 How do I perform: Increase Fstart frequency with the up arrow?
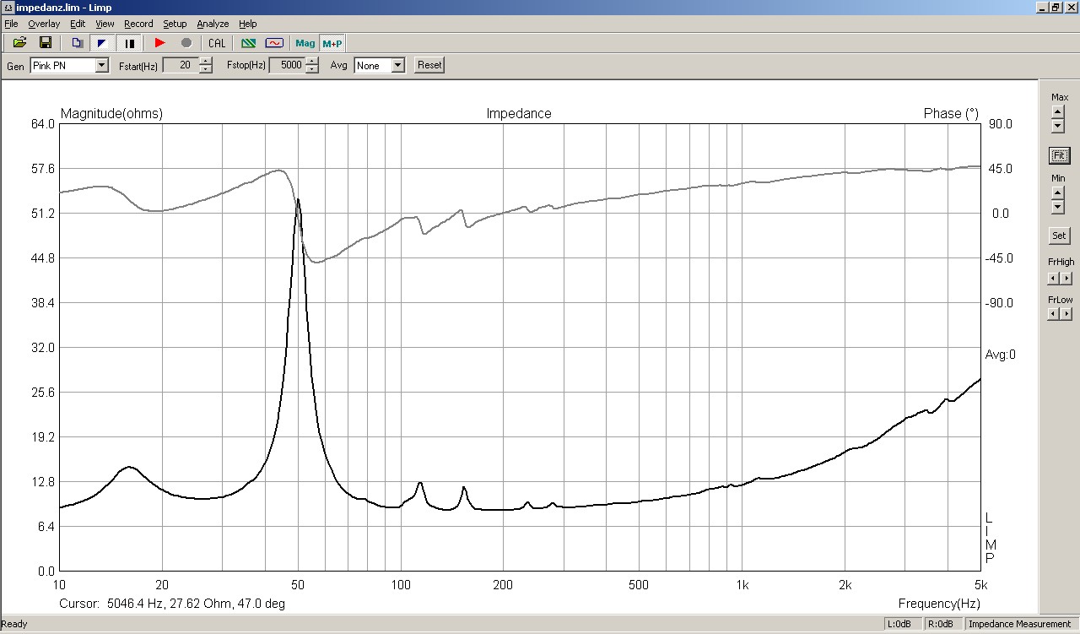(x=206, y=61)
